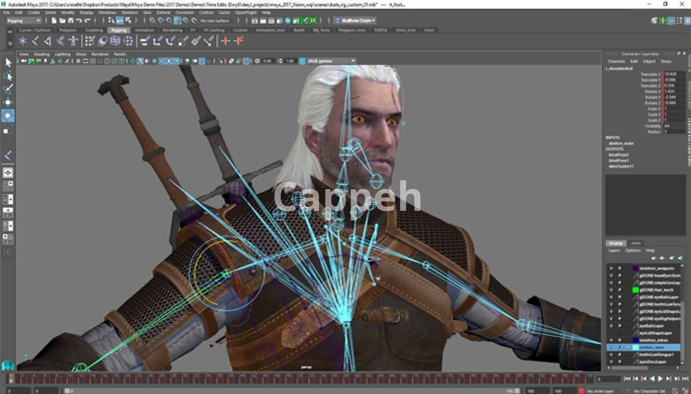Toggle visibility V of skeleton_weapons layer

click(x=611, y=268)
